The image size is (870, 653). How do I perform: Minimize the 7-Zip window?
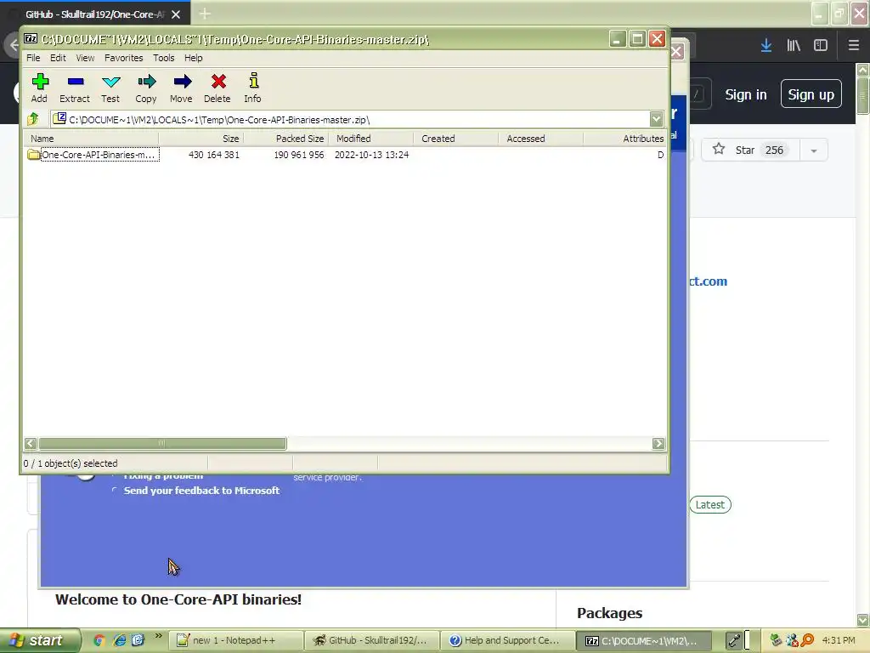click(x=618, y=39)
